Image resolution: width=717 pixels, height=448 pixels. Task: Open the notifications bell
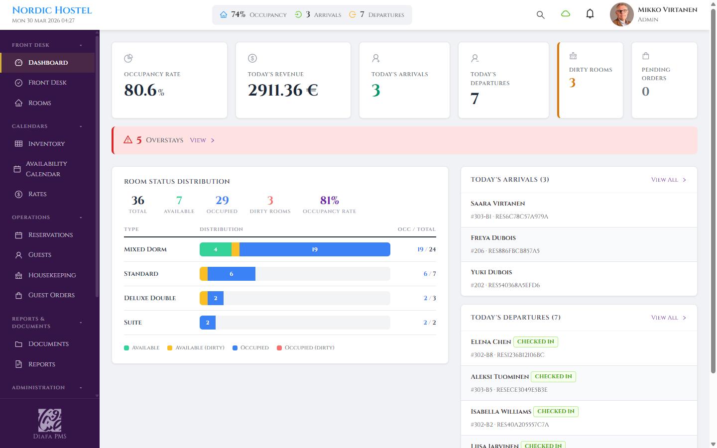coord(590,14)
